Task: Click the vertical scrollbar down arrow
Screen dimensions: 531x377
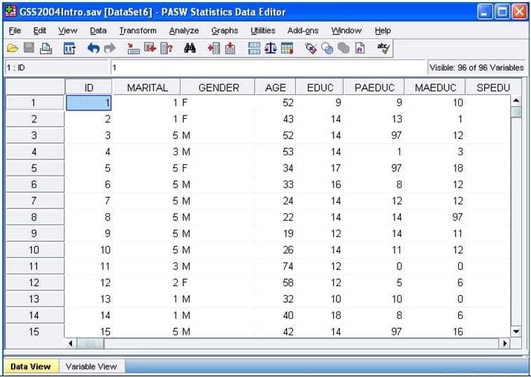Action: [x=516, y=332]
